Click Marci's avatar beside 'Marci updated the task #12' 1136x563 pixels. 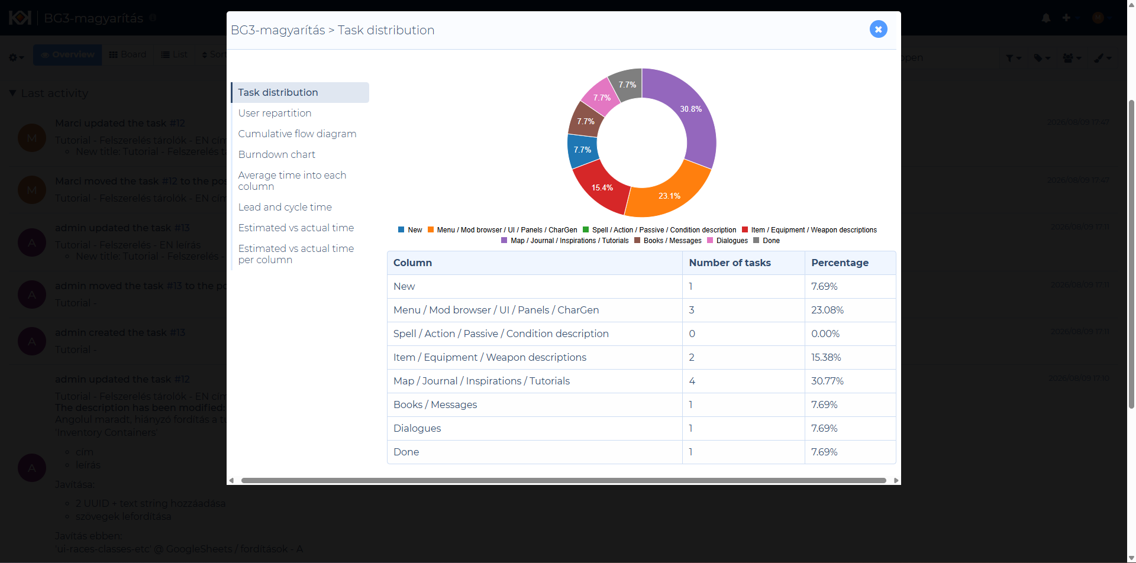[x=32, y=138]
